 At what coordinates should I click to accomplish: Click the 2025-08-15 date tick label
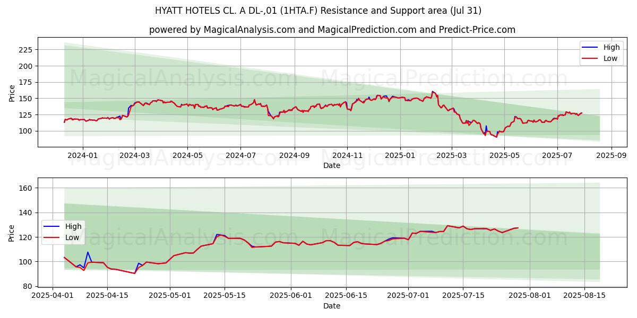584,296
